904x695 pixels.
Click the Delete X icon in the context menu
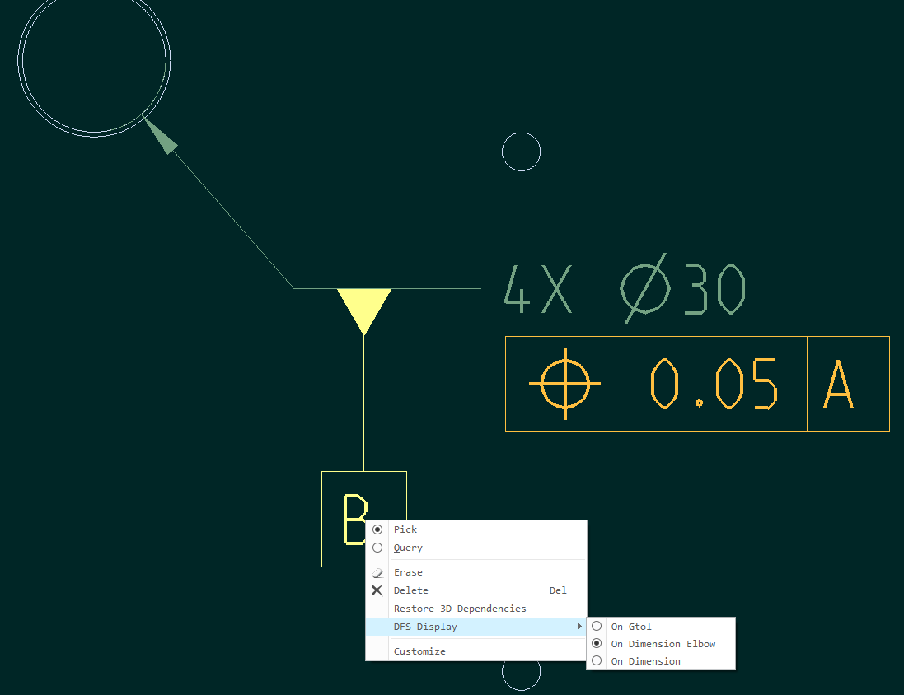(x=377, y=590)
